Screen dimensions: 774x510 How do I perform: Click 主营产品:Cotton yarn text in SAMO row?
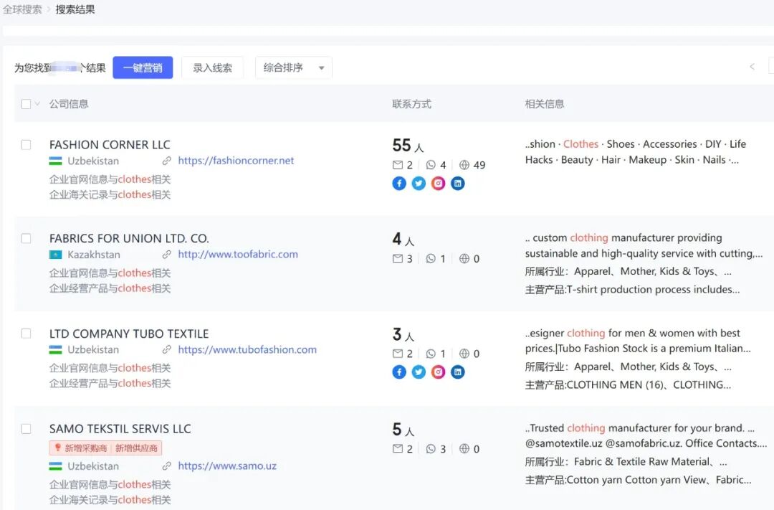[638, 480]
